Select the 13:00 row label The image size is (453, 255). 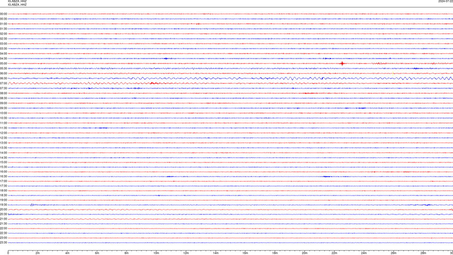[3, 143]
